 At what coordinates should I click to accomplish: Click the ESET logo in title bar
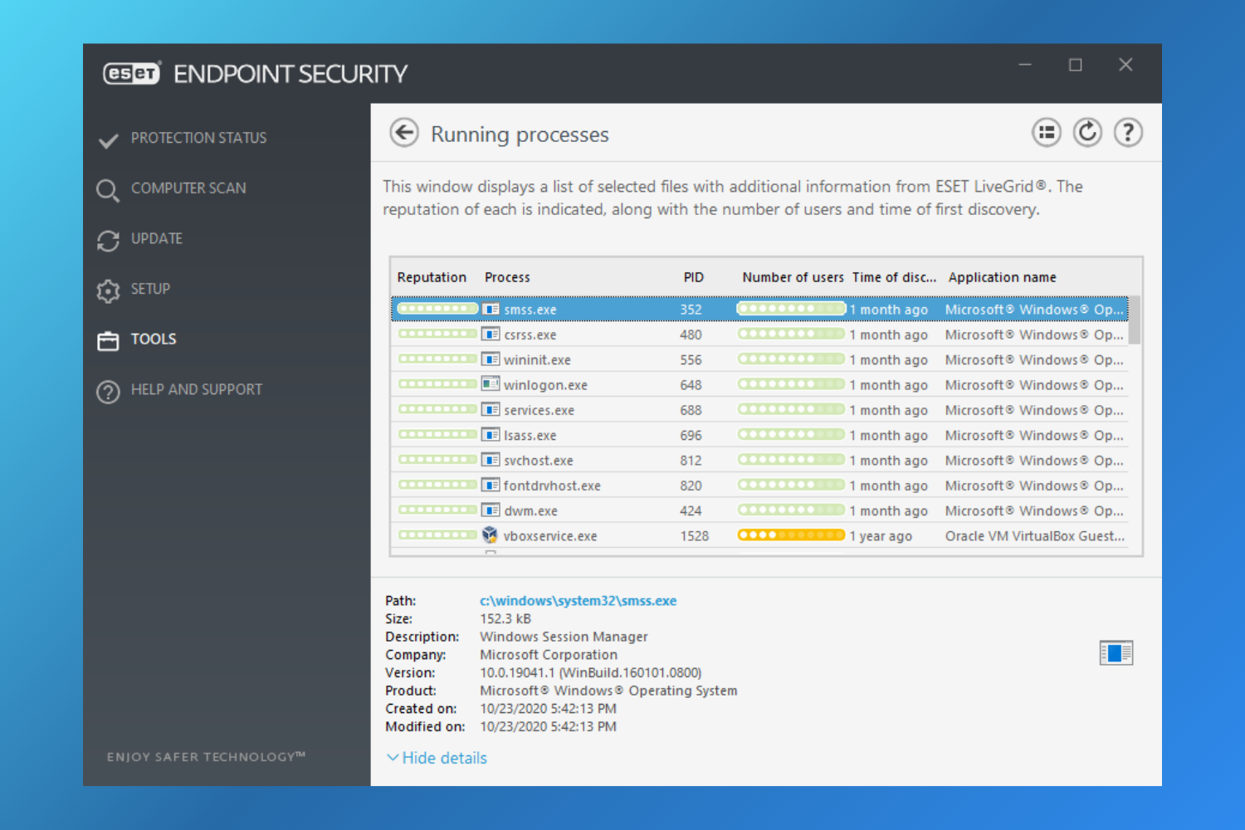(x=132, y=73)
